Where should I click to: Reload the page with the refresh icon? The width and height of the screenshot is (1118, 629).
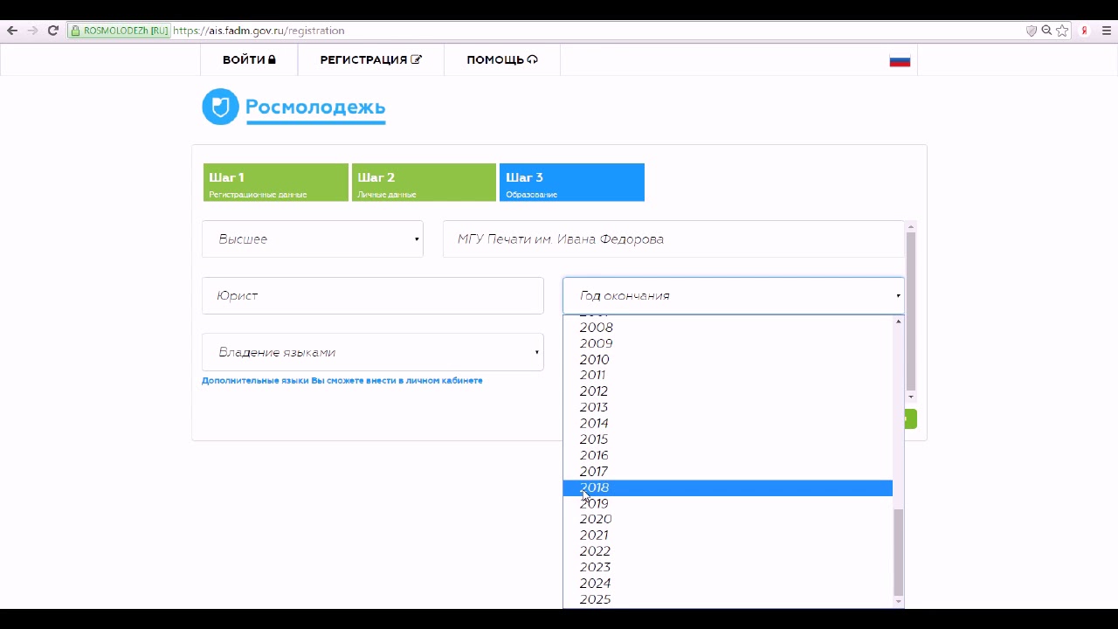click(x=53, y=31)
